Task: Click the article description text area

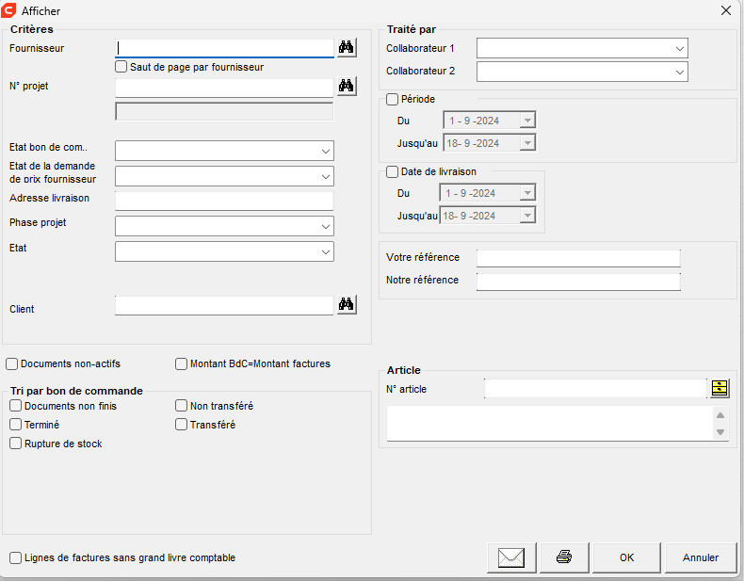Action: point(550,424)
